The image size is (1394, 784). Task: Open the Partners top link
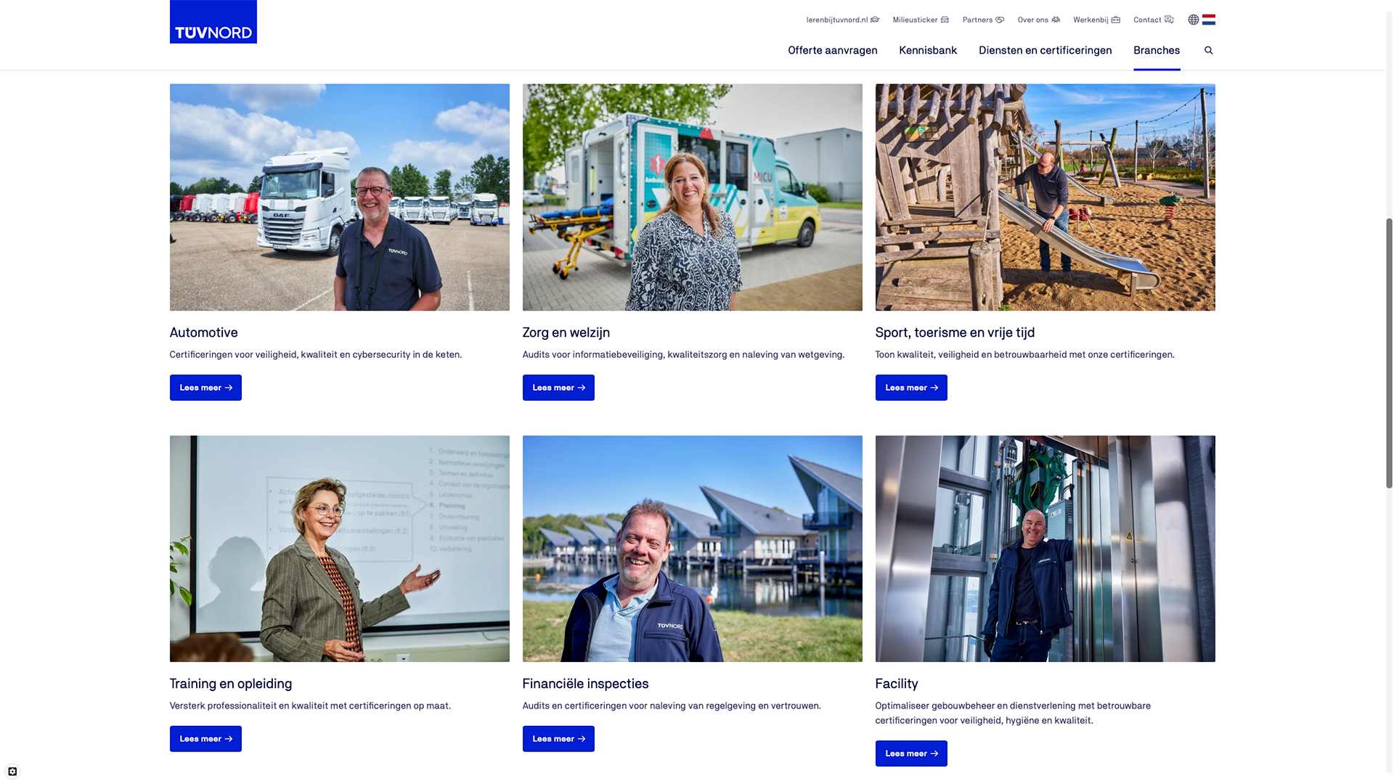[983, 20]
